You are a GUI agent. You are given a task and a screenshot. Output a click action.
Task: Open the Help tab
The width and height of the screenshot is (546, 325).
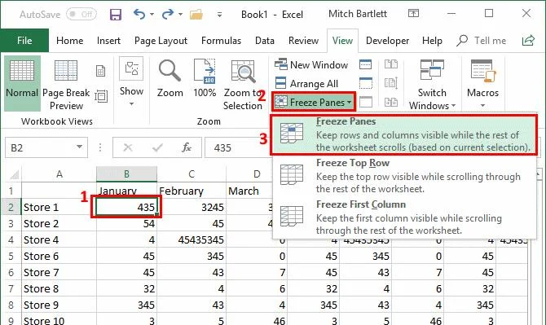click(x=432, y=41)
